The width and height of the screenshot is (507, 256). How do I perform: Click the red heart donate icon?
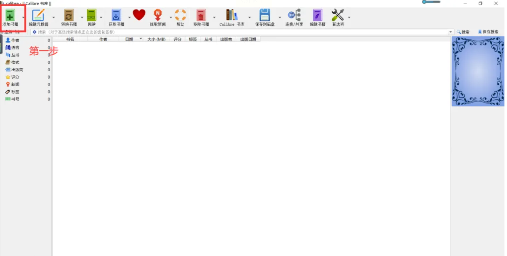[139, 15]
